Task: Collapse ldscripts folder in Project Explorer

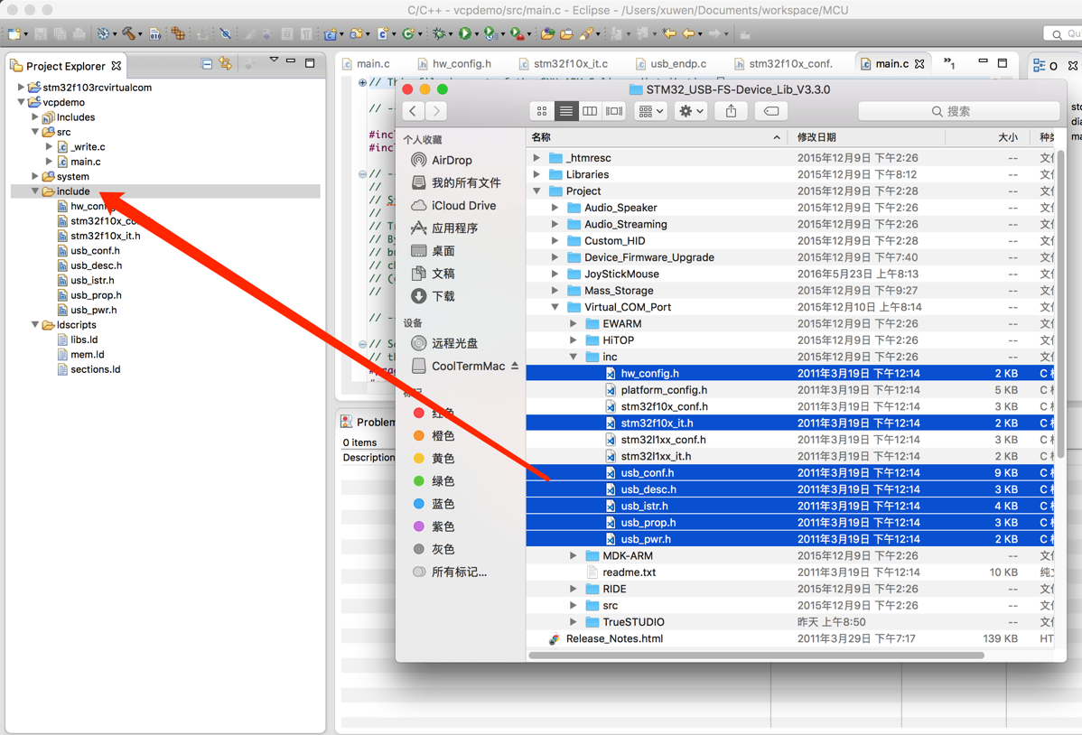Action: coord(34,324)
